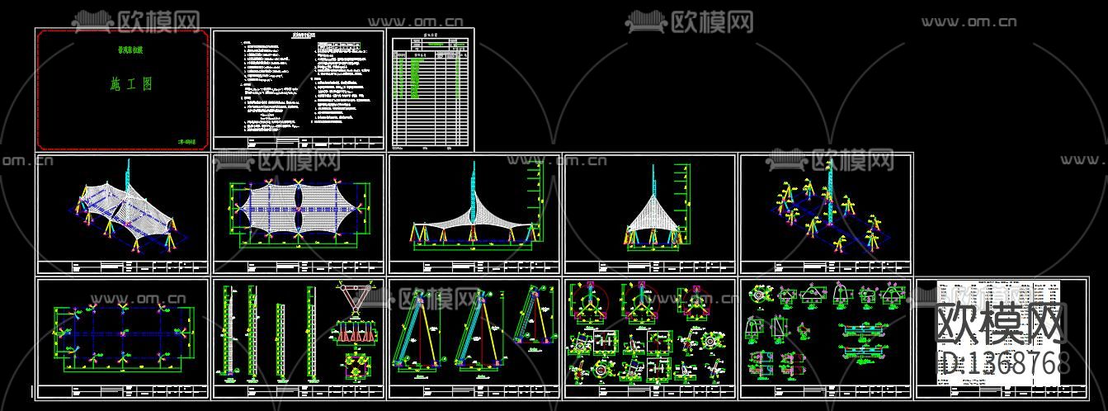Open the node details sheet with red circles
The width and height of the screenshot is (1108, 411).
pyautogui.click(x=650, y=339)
